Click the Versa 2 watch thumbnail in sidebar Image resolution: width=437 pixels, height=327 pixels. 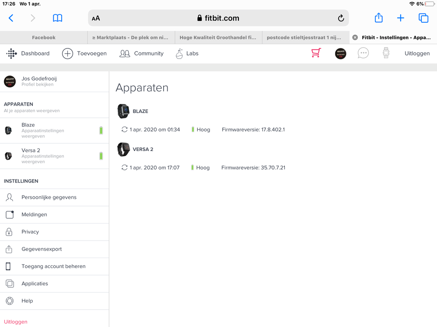coord(8,156)
